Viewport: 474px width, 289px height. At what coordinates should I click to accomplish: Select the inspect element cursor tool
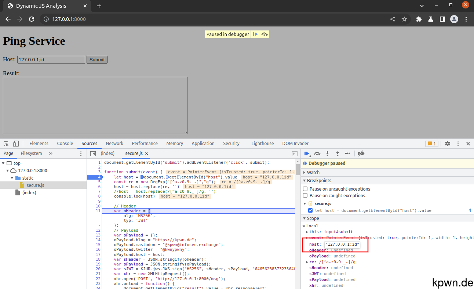6,143
